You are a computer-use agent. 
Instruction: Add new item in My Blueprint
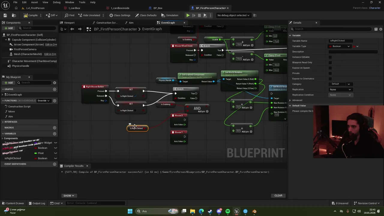[x=8, y=83]
